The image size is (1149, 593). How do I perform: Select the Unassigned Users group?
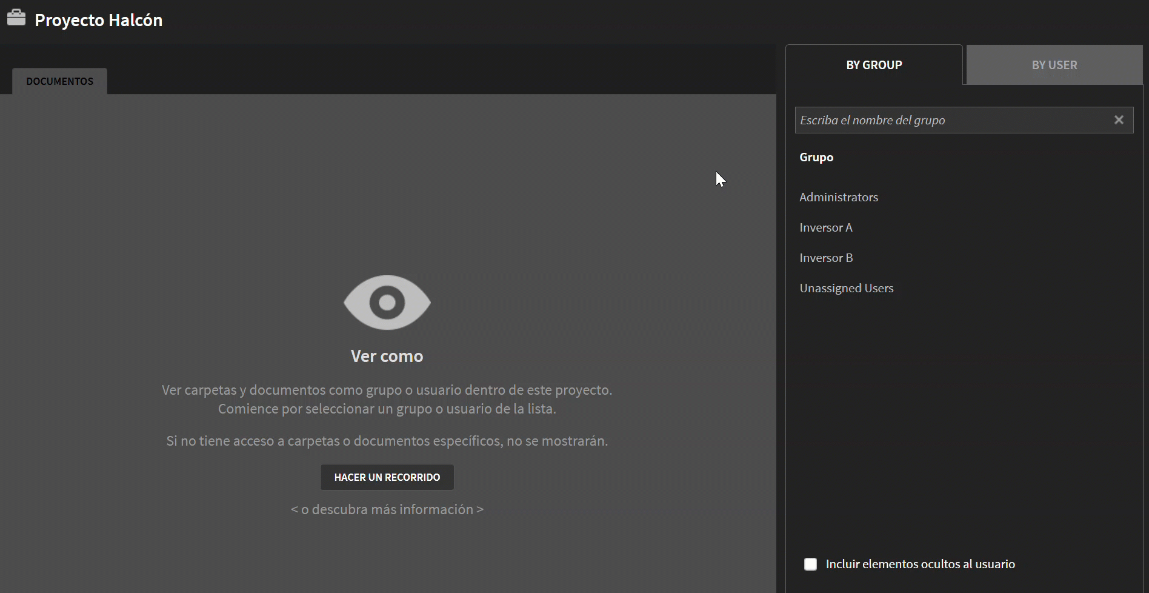847,288
